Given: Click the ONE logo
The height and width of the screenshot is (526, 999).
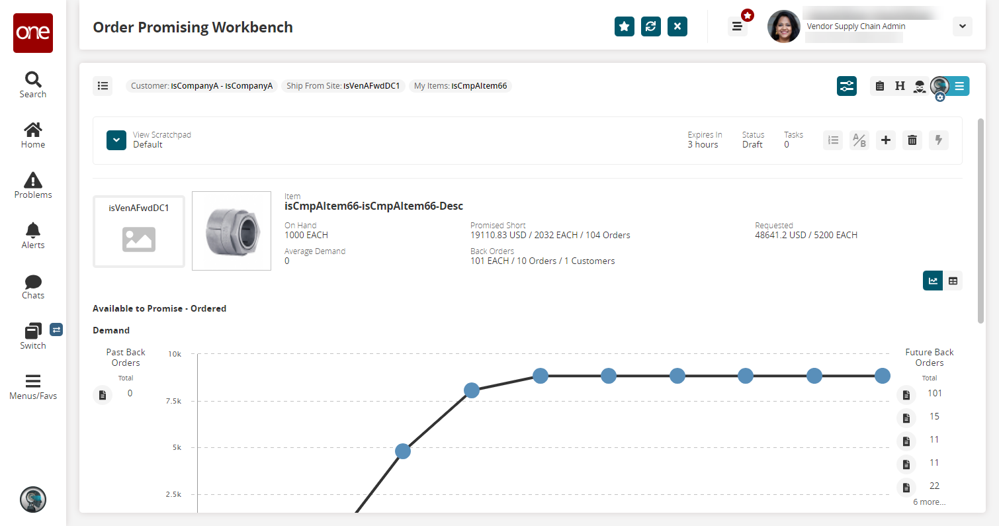Looking at the screenshot, I should coord(33,33).
